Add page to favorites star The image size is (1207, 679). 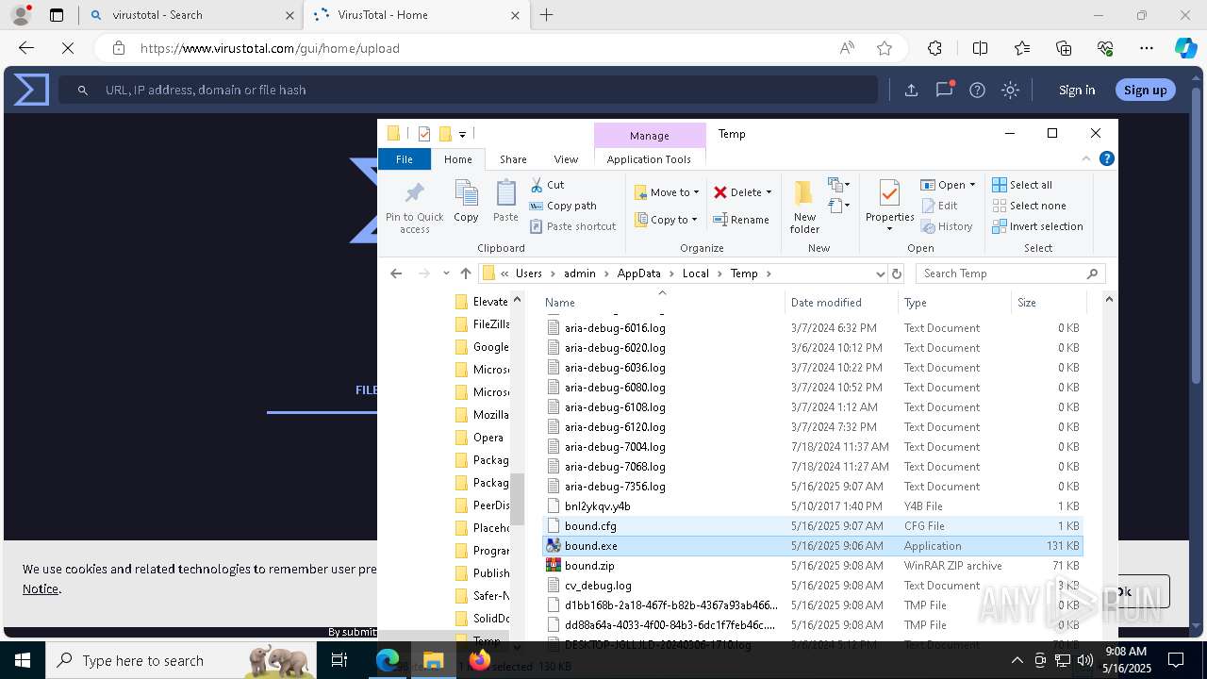click(884, 48)
